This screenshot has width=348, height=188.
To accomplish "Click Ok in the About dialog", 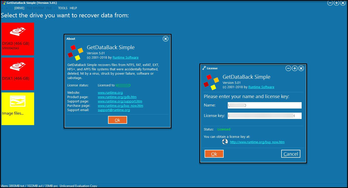I will [117, 120].
